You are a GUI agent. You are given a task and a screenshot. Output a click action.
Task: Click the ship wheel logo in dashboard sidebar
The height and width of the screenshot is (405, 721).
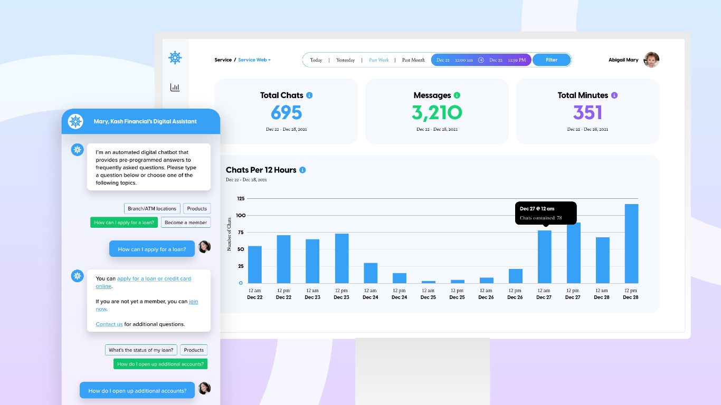click(175, 57)
